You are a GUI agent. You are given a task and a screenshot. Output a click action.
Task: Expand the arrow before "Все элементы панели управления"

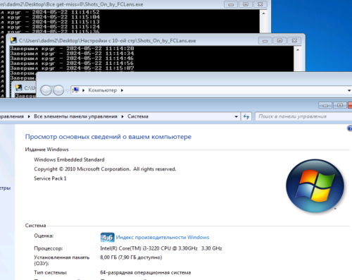click(x=29, y=116)
